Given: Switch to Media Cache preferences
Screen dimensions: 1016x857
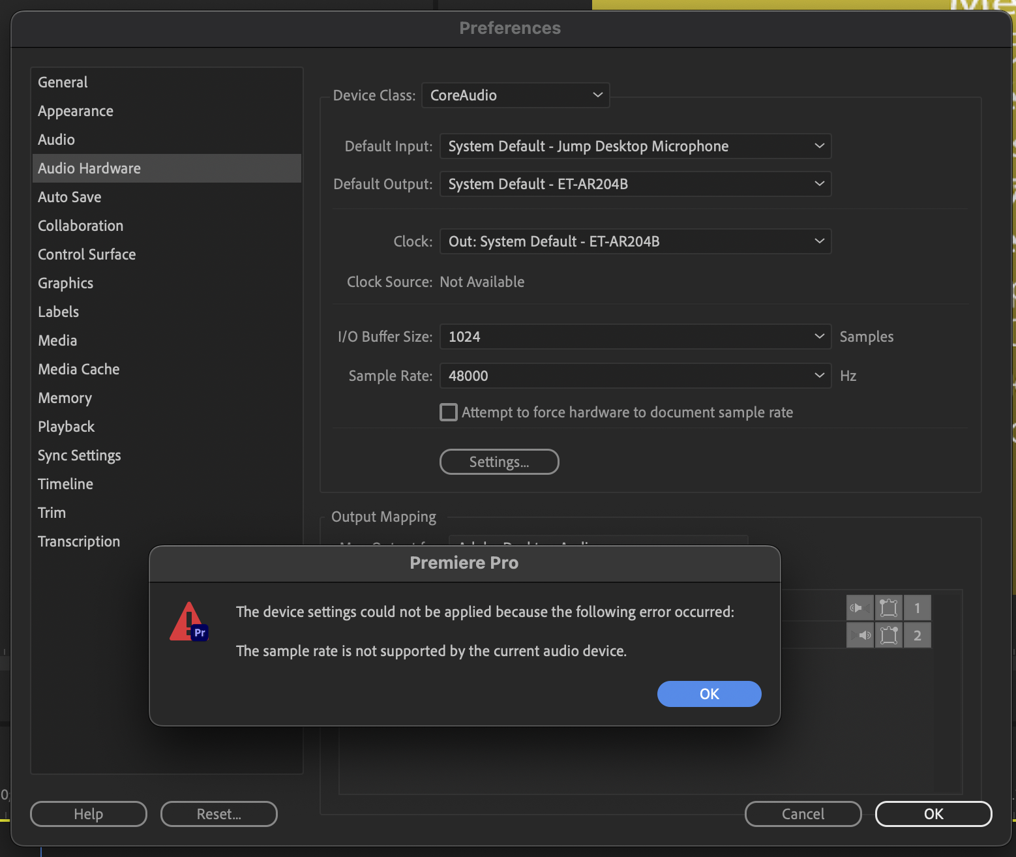Looking at the screenshot, I should pyautogui.click(x=78, y=369).
